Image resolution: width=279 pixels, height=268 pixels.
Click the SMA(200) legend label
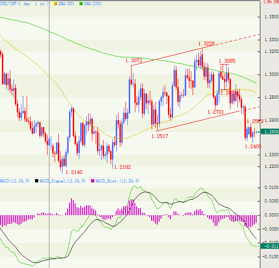click(x=93, y=4)
